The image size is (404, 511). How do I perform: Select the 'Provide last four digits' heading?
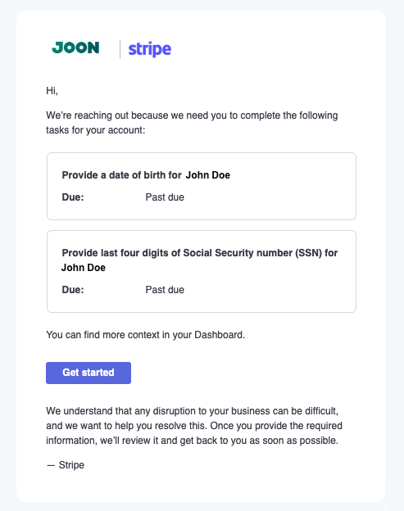coord(200,253)
